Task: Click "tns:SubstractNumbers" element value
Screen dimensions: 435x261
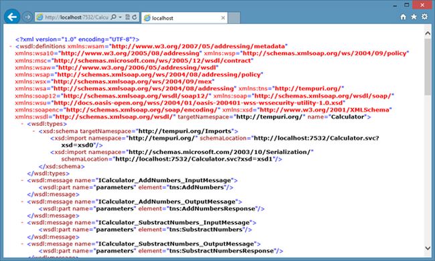Action: (x=206, y=230)
